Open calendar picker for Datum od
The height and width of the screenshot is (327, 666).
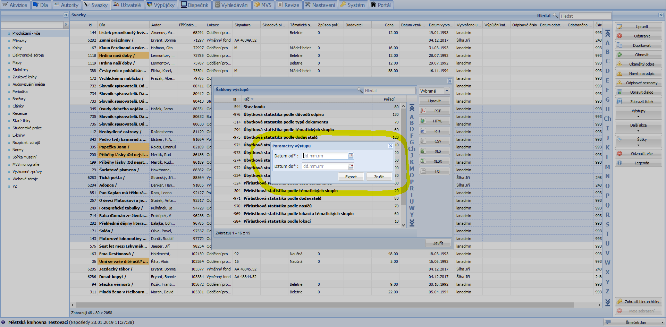tap(351, 156)
